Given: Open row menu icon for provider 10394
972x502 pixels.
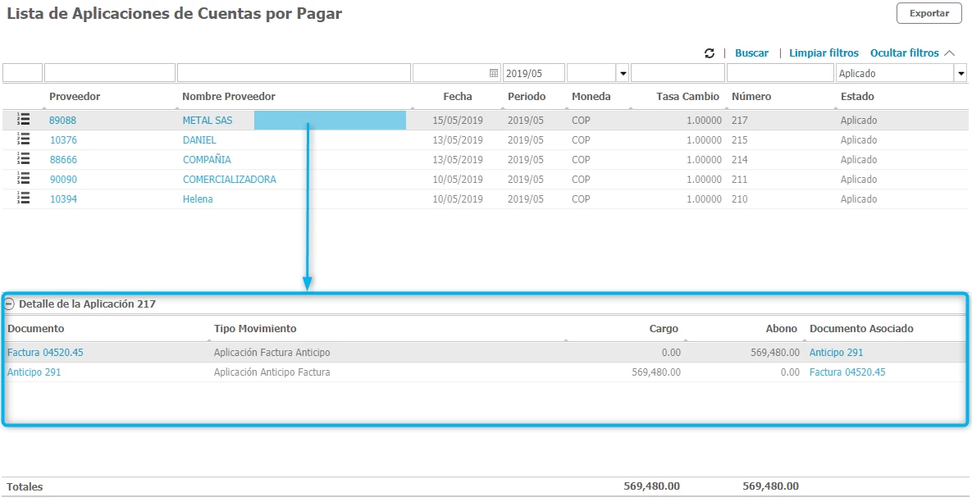Looking at the screenshot, I should click(24, 199).
